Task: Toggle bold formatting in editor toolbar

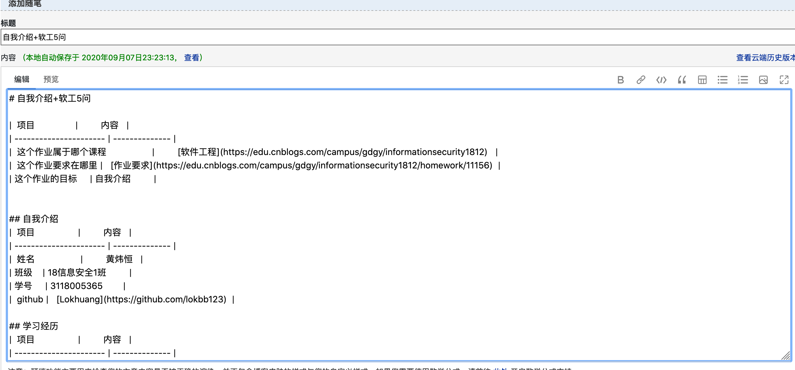Action: point(621,80)
